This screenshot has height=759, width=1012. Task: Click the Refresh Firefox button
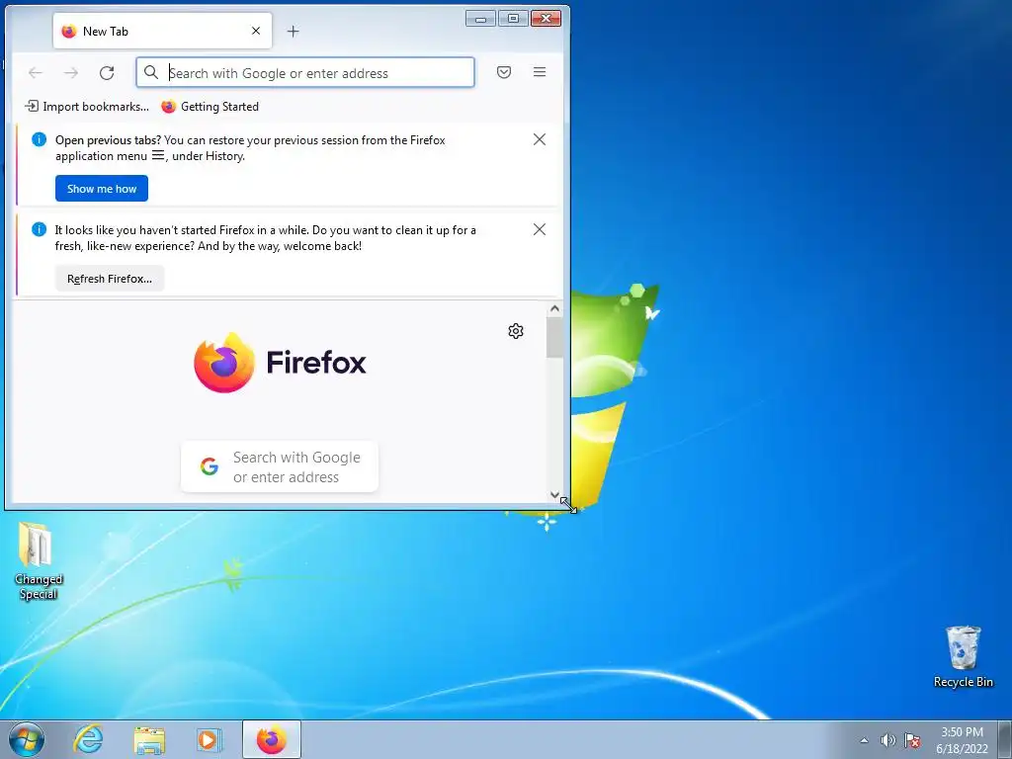pyautogui.click(x=109, y=279)
